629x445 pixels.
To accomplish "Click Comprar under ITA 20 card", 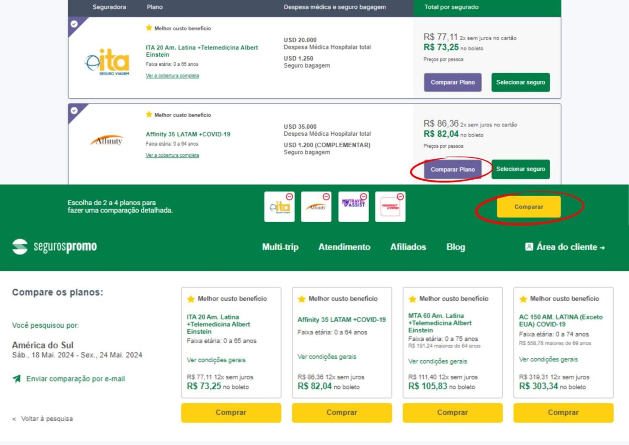I will [x=231, y=413].
